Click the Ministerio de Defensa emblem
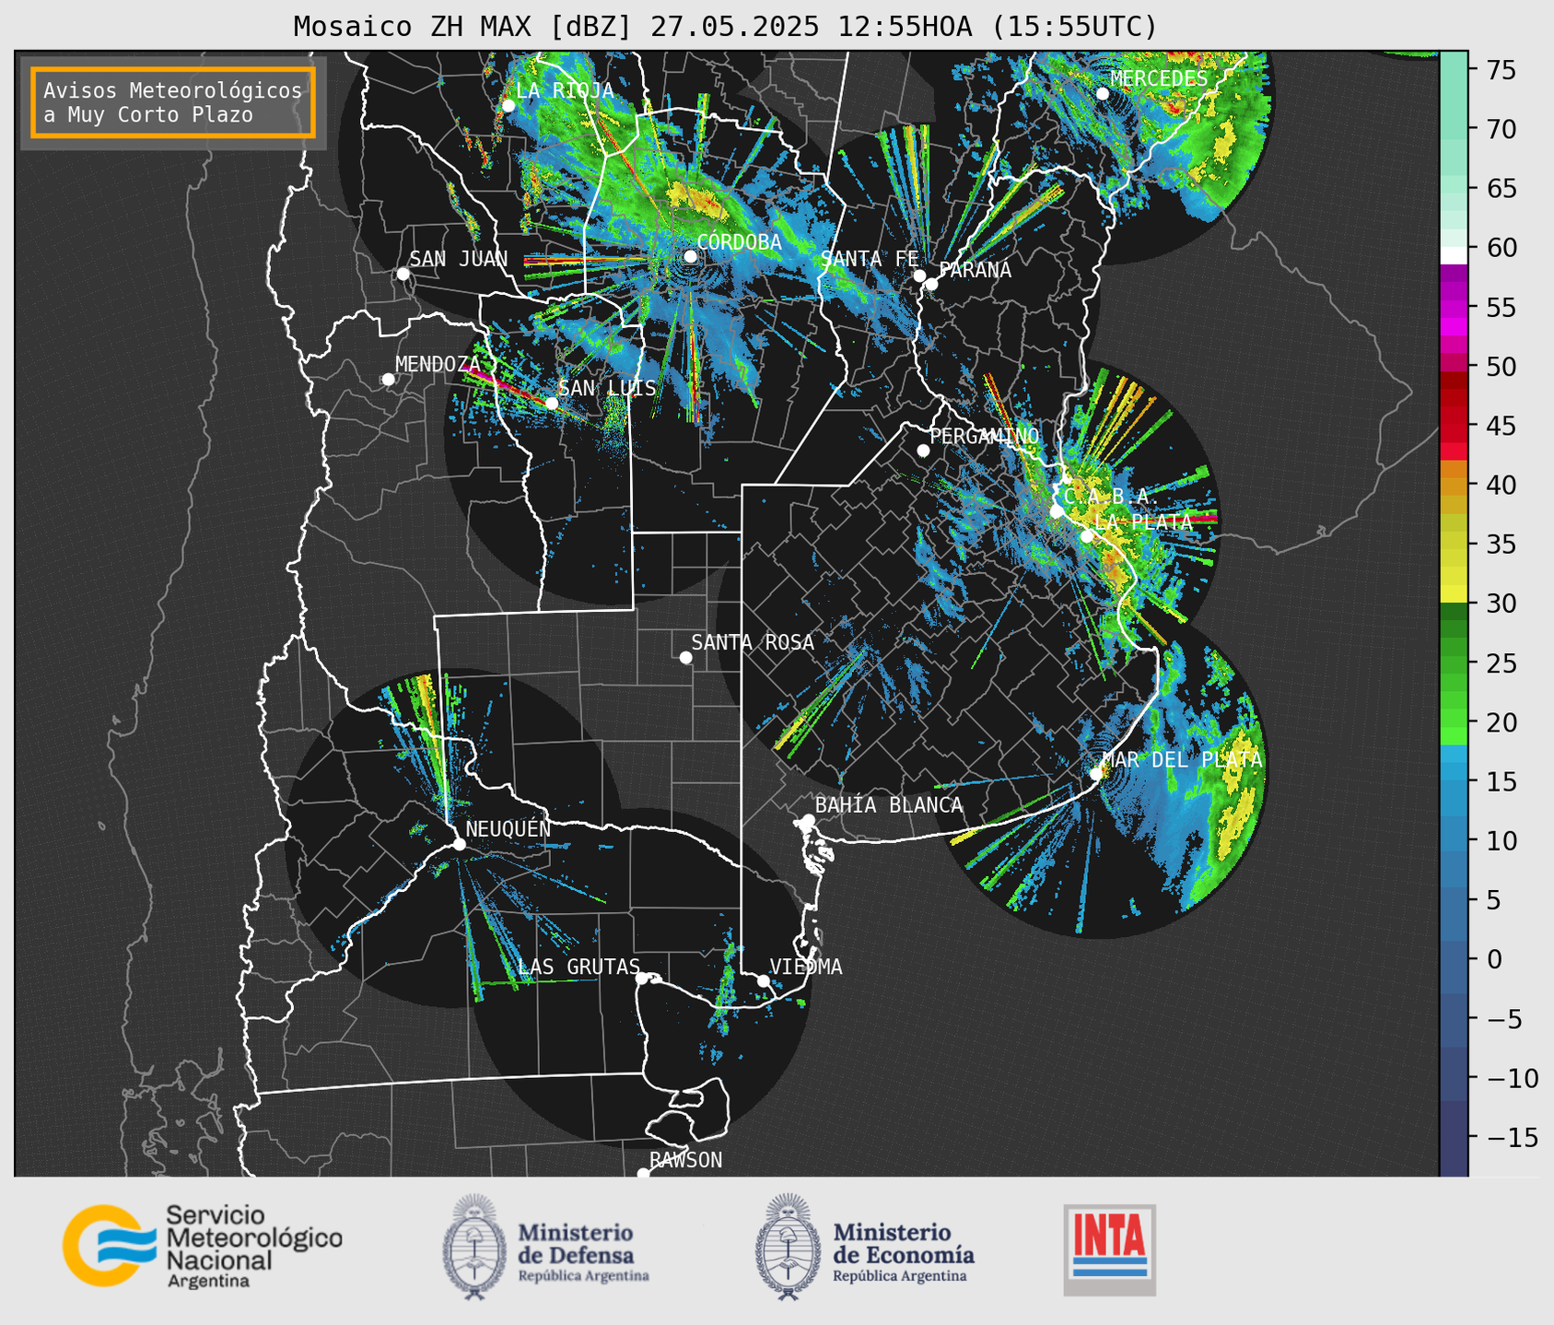 point(474,1247)
